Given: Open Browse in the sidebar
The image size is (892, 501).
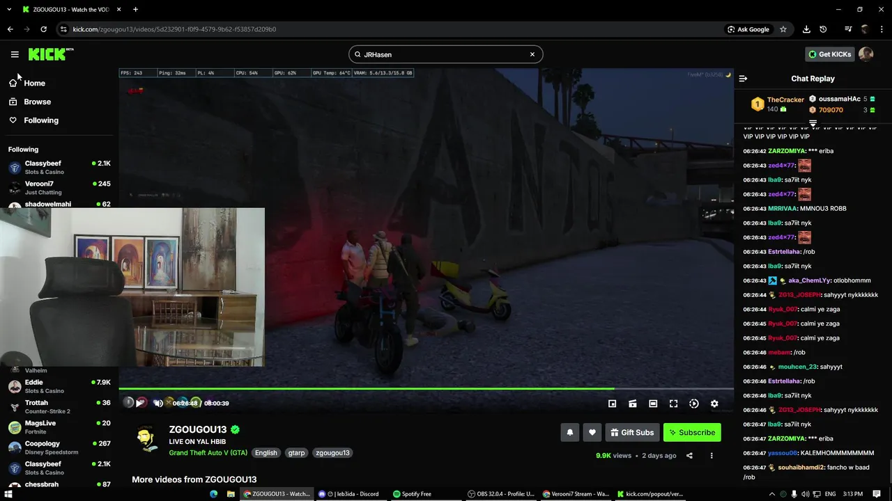Looking at the screenshot, I should point(30,102).
